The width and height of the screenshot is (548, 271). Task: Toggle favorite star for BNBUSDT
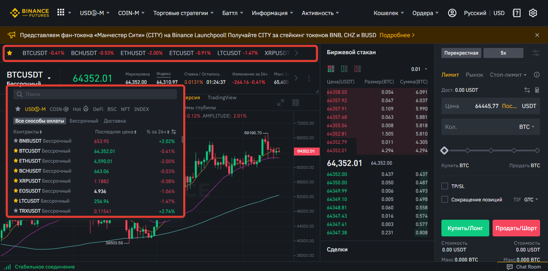pyautogui.click(x=16, y=141)
